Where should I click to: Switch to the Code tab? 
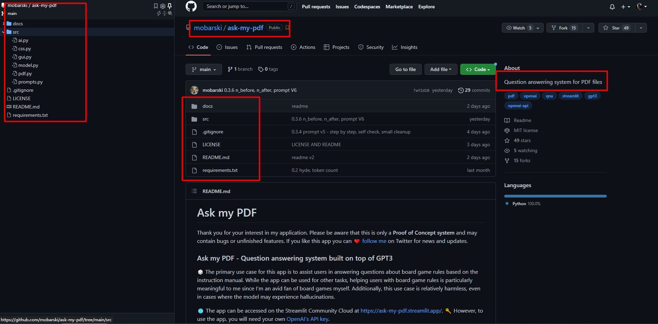click(198, 47)
